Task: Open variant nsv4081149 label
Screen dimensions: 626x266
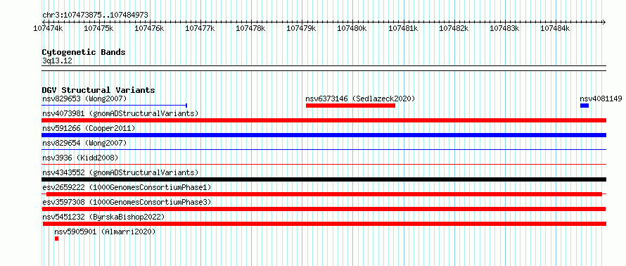Action: coord(601,99)
